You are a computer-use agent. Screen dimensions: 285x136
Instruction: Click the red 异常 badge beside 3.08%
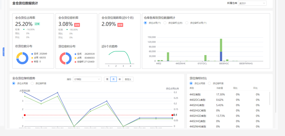[77, 25]
